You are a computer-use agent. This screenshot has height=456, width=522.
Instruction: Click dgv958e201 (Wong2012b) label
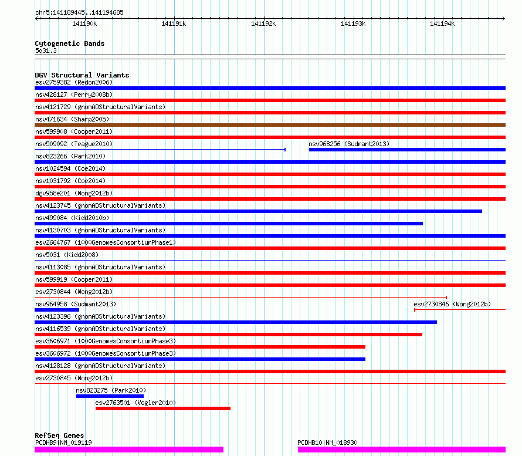pyautogui.click(x=74, y=193)
